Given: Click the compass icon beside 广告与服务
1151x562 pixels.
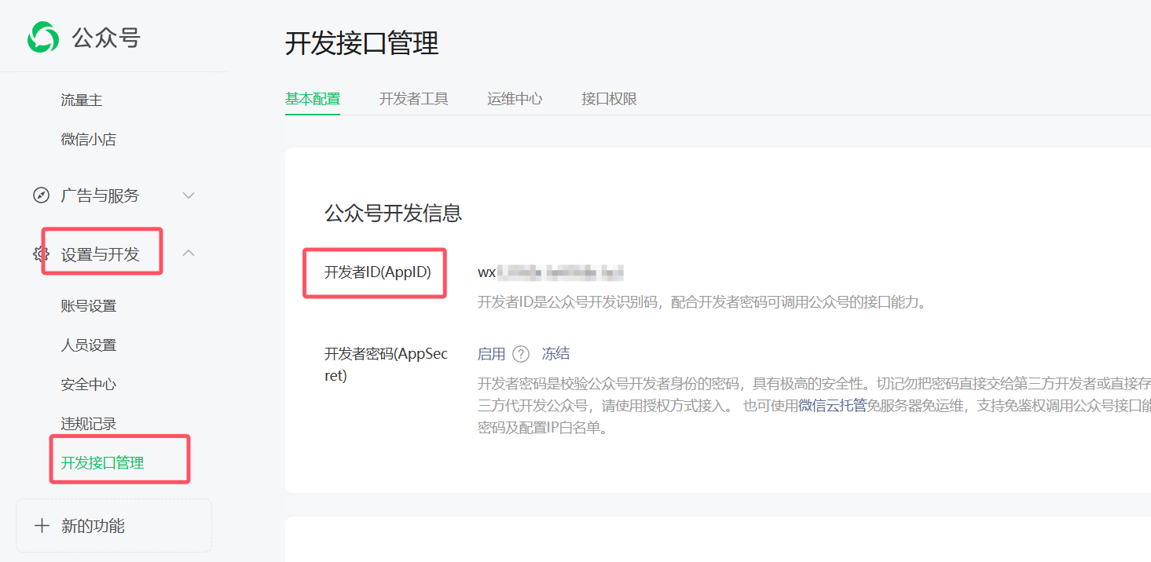Looking at the screenshot, I should pos(41,195).
